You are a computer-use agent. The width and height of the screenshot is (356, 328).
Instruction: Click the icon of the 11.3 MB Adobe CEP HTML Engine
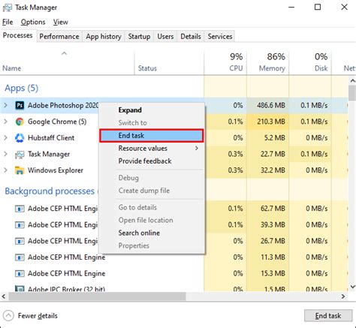point(20,257)
